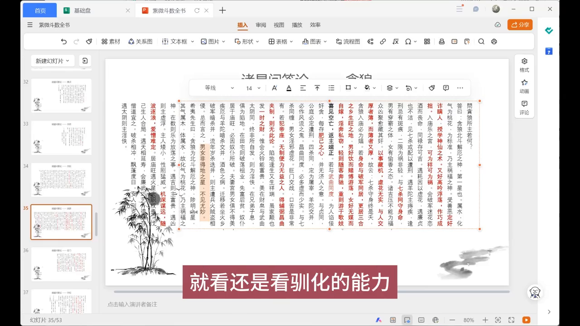
Task: Switch to the 播放 ribbon tab
Action: pos(297,25)
